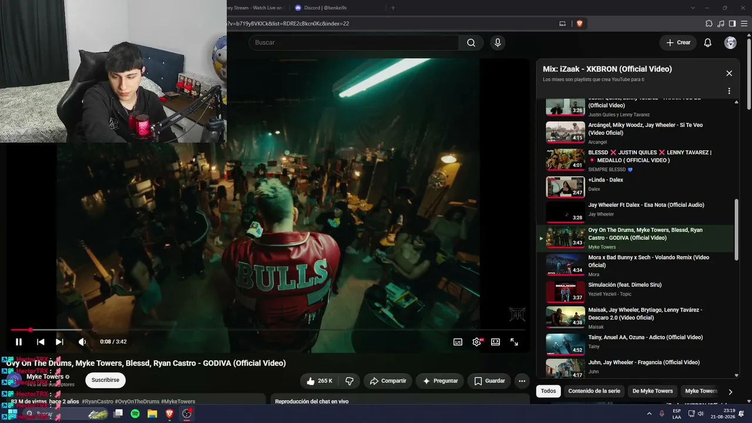The image size is (752, 423).
Task: Play Volando Remix by Mora
Action: tap(636, 265)
